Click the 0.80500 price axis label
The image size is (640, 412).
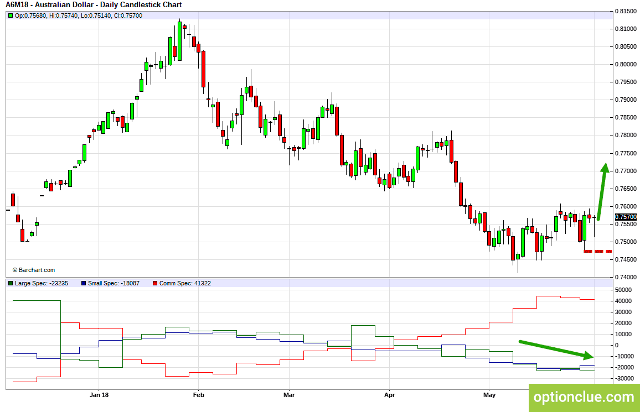(x=625, y=46)
